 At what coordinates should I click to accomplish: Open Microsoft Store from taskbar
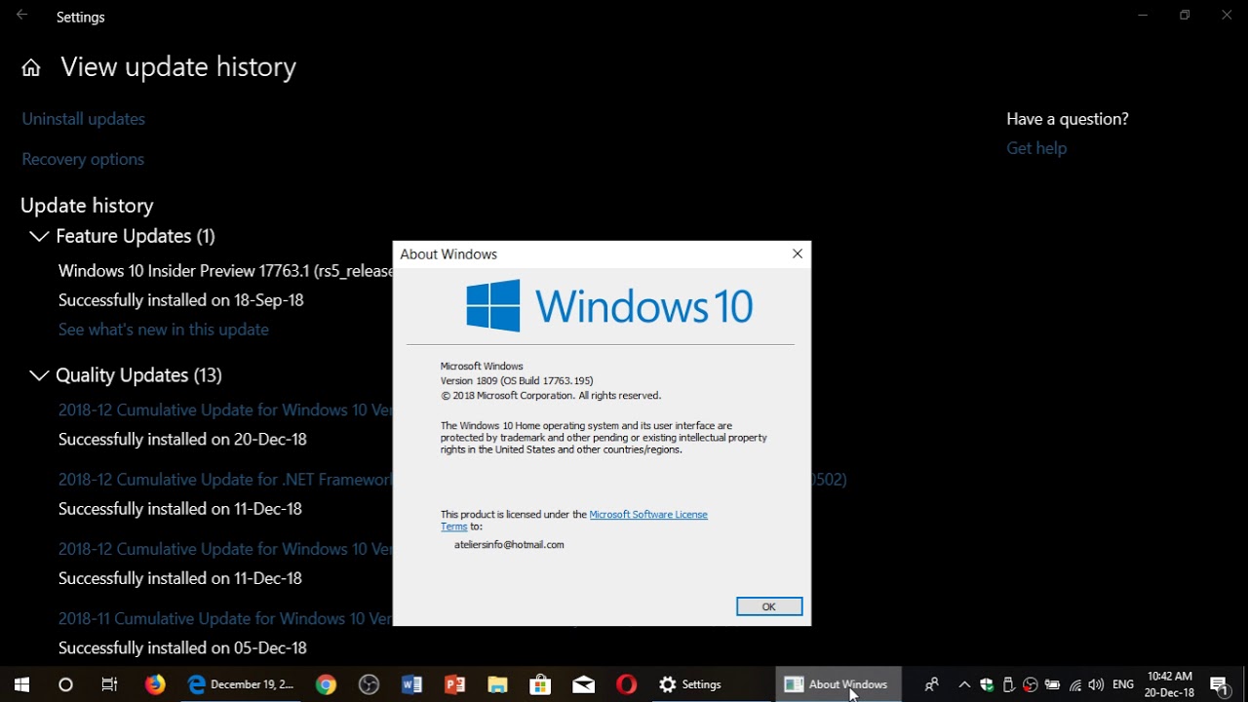pyautogui.click(x=540, y=684)
